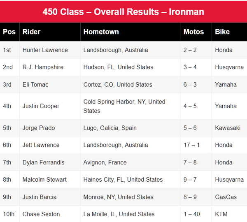247x222 pixels.
Task: Click the 450 Class Overall Results title
Action: 123,12
